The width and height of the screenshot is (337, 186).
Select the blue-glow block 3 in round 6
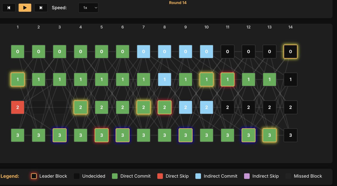pyautogui.click(x=123, y=135)
